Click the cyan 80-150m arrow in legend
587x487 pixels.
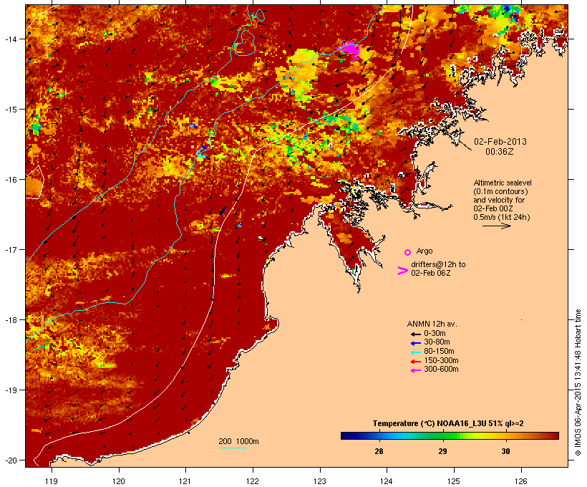click(x=416, y=352)
